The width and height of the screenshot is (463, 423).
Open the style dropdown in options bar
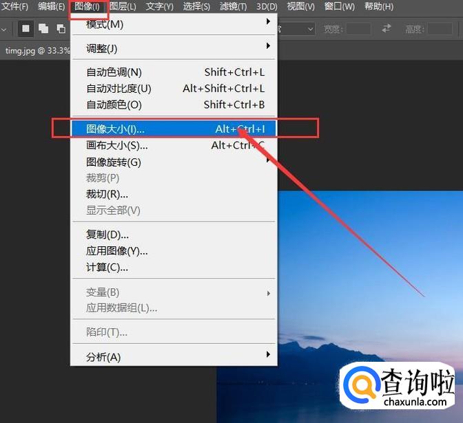(296, 29)
